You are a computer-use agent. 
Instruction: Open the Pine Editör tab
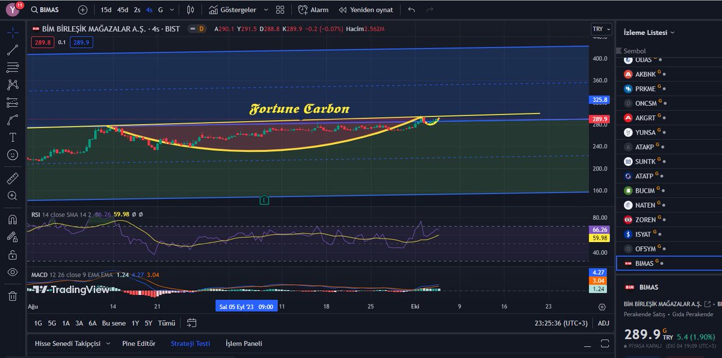[139, 344]
